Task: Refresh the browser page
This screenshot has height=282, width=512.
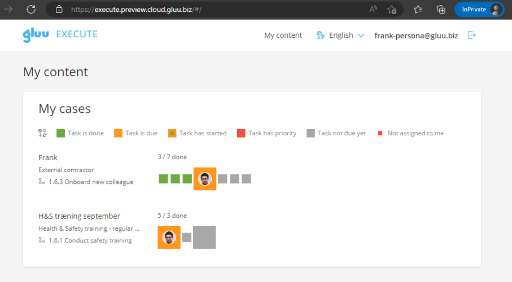Action: tap(31, 9)
